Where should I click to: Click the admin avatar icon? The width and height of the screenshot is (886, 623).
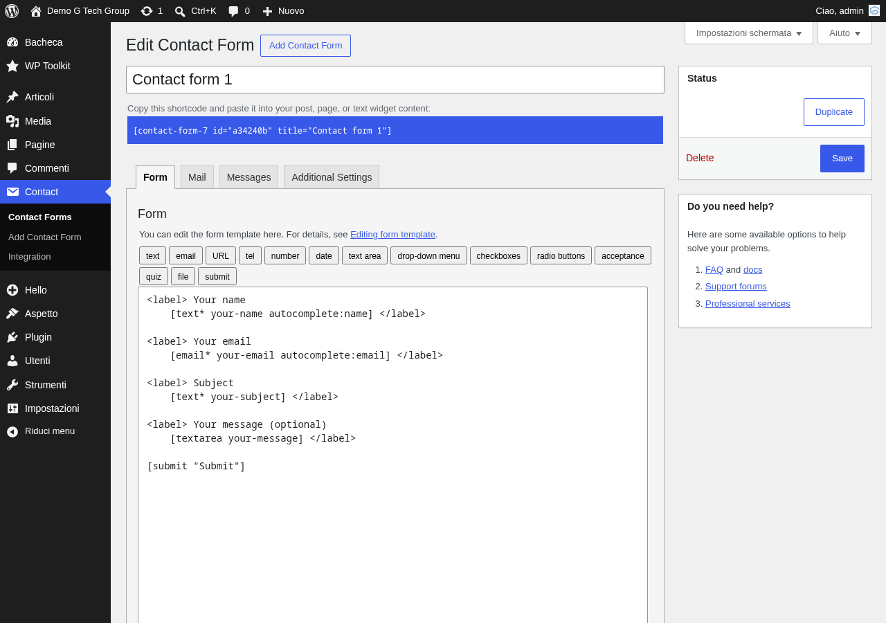pyautogui.click(x=874, y=10)
